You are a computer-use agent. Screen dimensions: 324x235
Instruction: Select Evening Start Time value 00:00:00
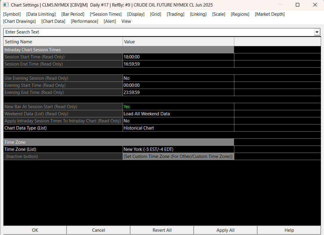[x=178, y=85]
